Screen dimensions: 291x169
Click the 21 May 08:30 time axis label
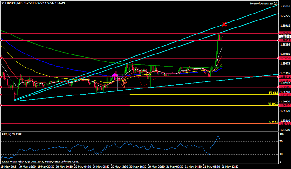click(211, 167)
